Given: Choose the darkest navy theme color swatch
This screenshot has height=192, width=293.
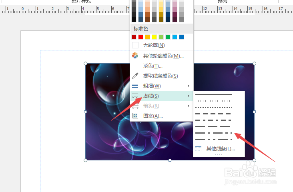Looking at the screenshot, I should coord(168,20).
